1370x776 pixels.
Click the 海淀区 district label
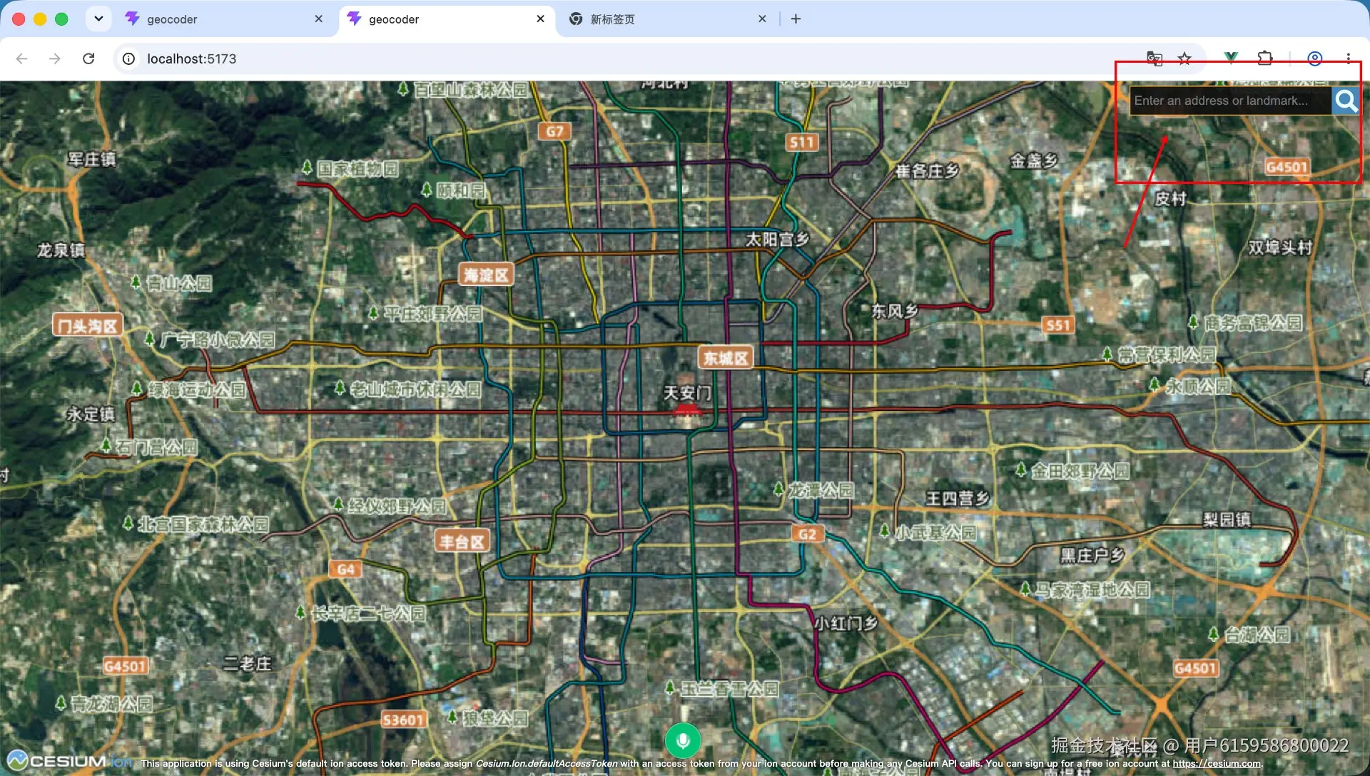click(x=486, y=275)
